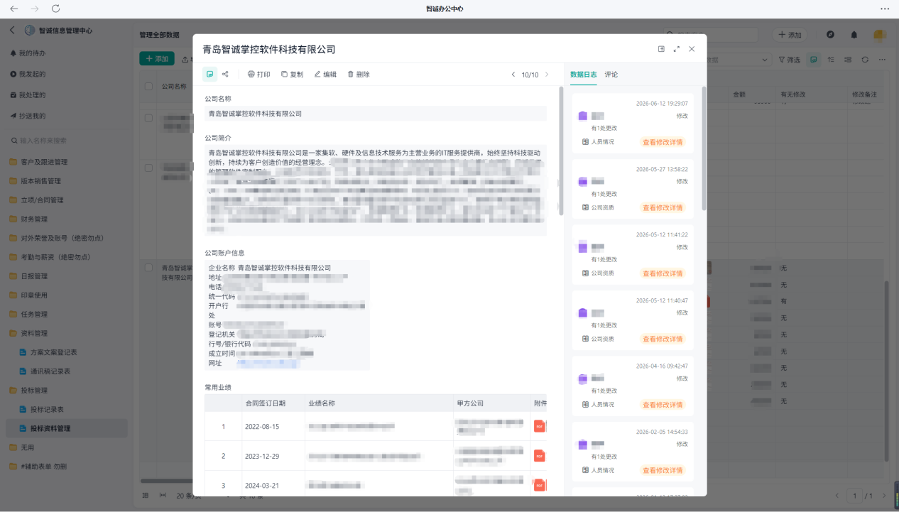Image resolution: width=899 pixels, height=512 pixels.
Task: Click the bottom-left table layout icon
Action: [146, 495]
